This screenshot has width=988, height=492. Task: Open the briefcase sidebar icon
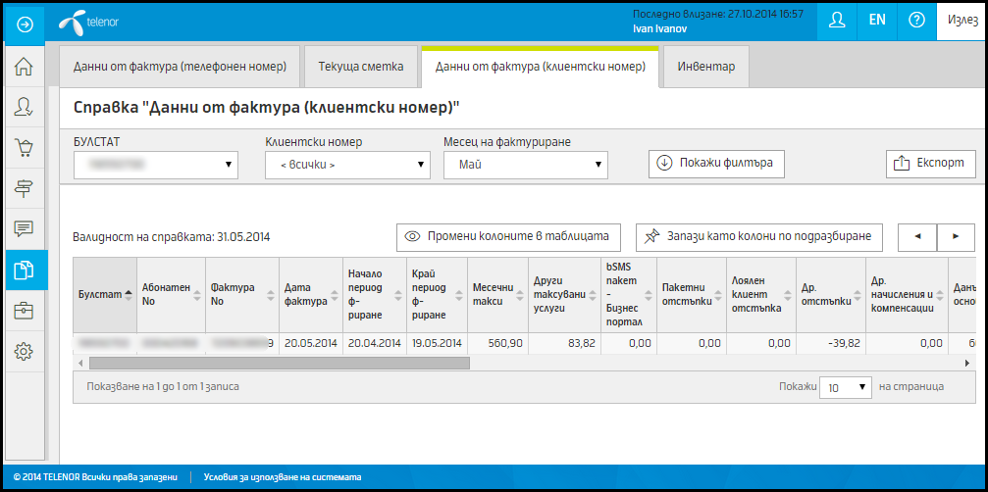pyautogui.click(x=24, y=310)
